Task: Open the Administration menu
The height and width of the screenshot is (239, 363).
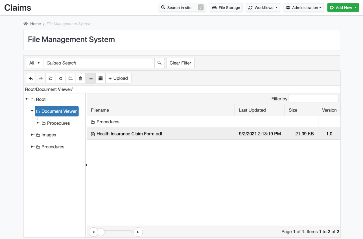Action: pyautogui.click(x=304, y=8)
